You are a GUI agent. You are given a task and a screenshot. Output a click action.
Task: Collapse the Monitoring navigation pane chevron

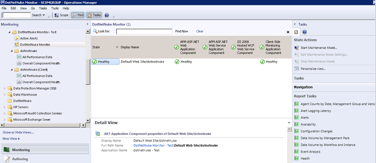pos(87,25)
